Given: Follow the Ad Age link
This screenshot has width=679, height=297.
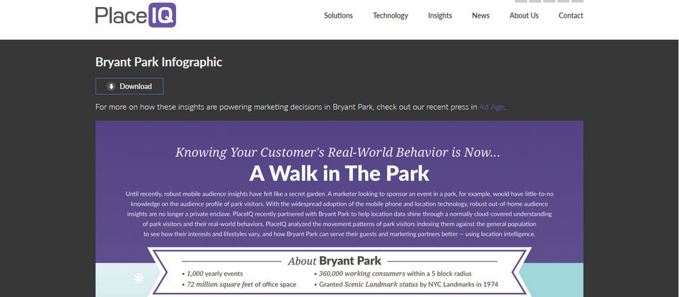Looking at the screenshot, I should pyautogui.click(x=492, y=107).
